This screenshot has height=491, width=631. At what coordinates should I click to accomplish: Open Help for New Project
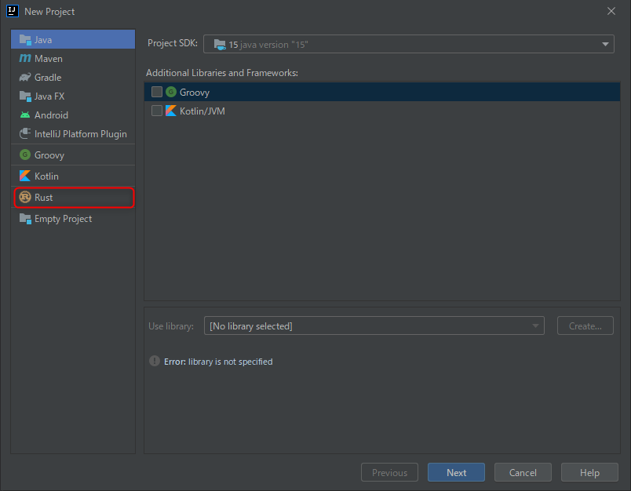coord(589,472)
